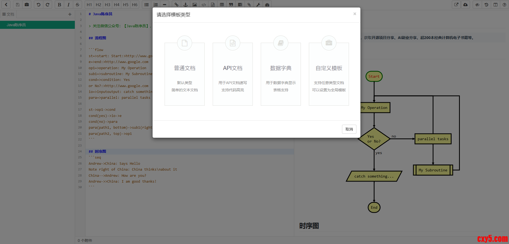The width and height of the screenshot is (509, 244).
Task: Click the save disk icon
Action: 18,5
